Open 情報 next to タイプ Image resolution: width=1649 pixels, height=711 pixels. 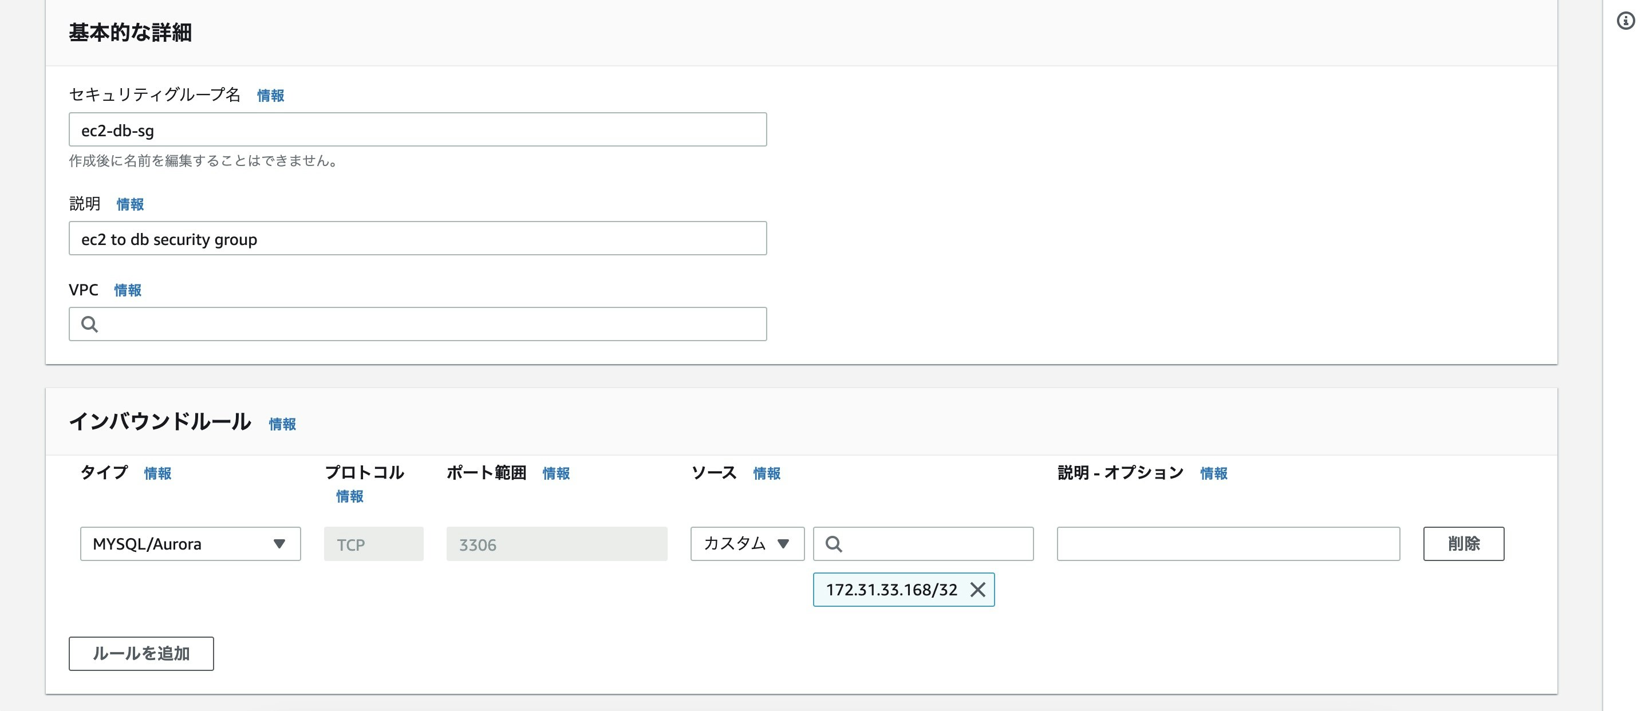pyautogui.click(x=157, y=473)
